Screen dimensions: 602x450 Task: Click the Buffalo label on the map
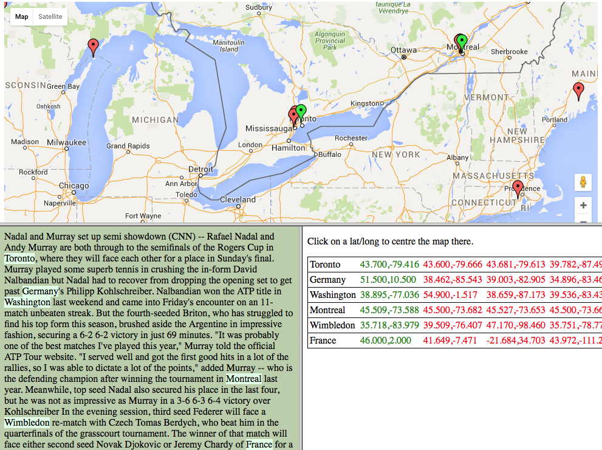click(330, 154)
